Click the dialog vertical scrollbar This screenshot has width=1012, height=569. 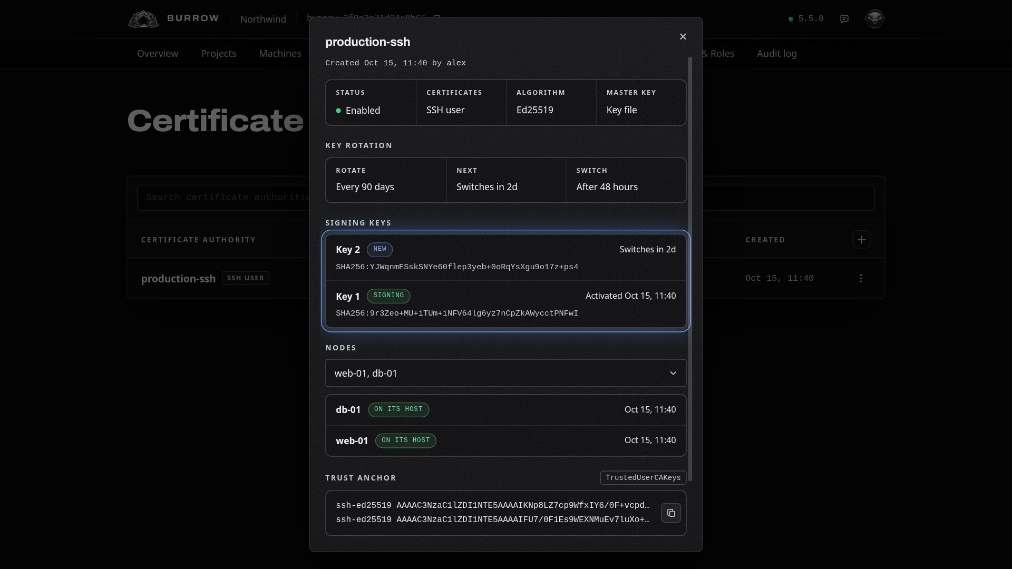point(690,269)
